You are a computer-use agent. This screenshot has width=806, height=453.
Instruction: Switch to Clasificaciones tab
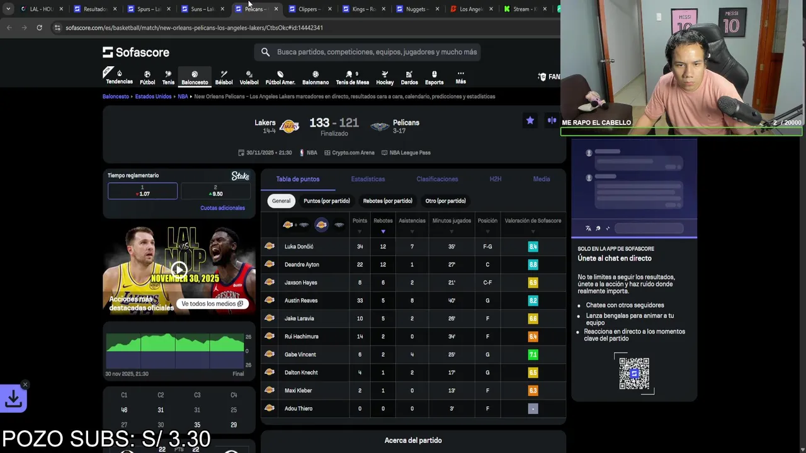(437, 179)
